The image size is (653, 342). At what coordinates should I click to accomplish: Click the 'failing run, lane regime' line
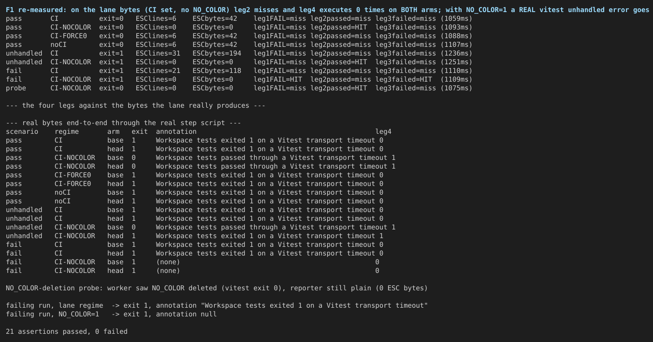click(x=217, y=305)
